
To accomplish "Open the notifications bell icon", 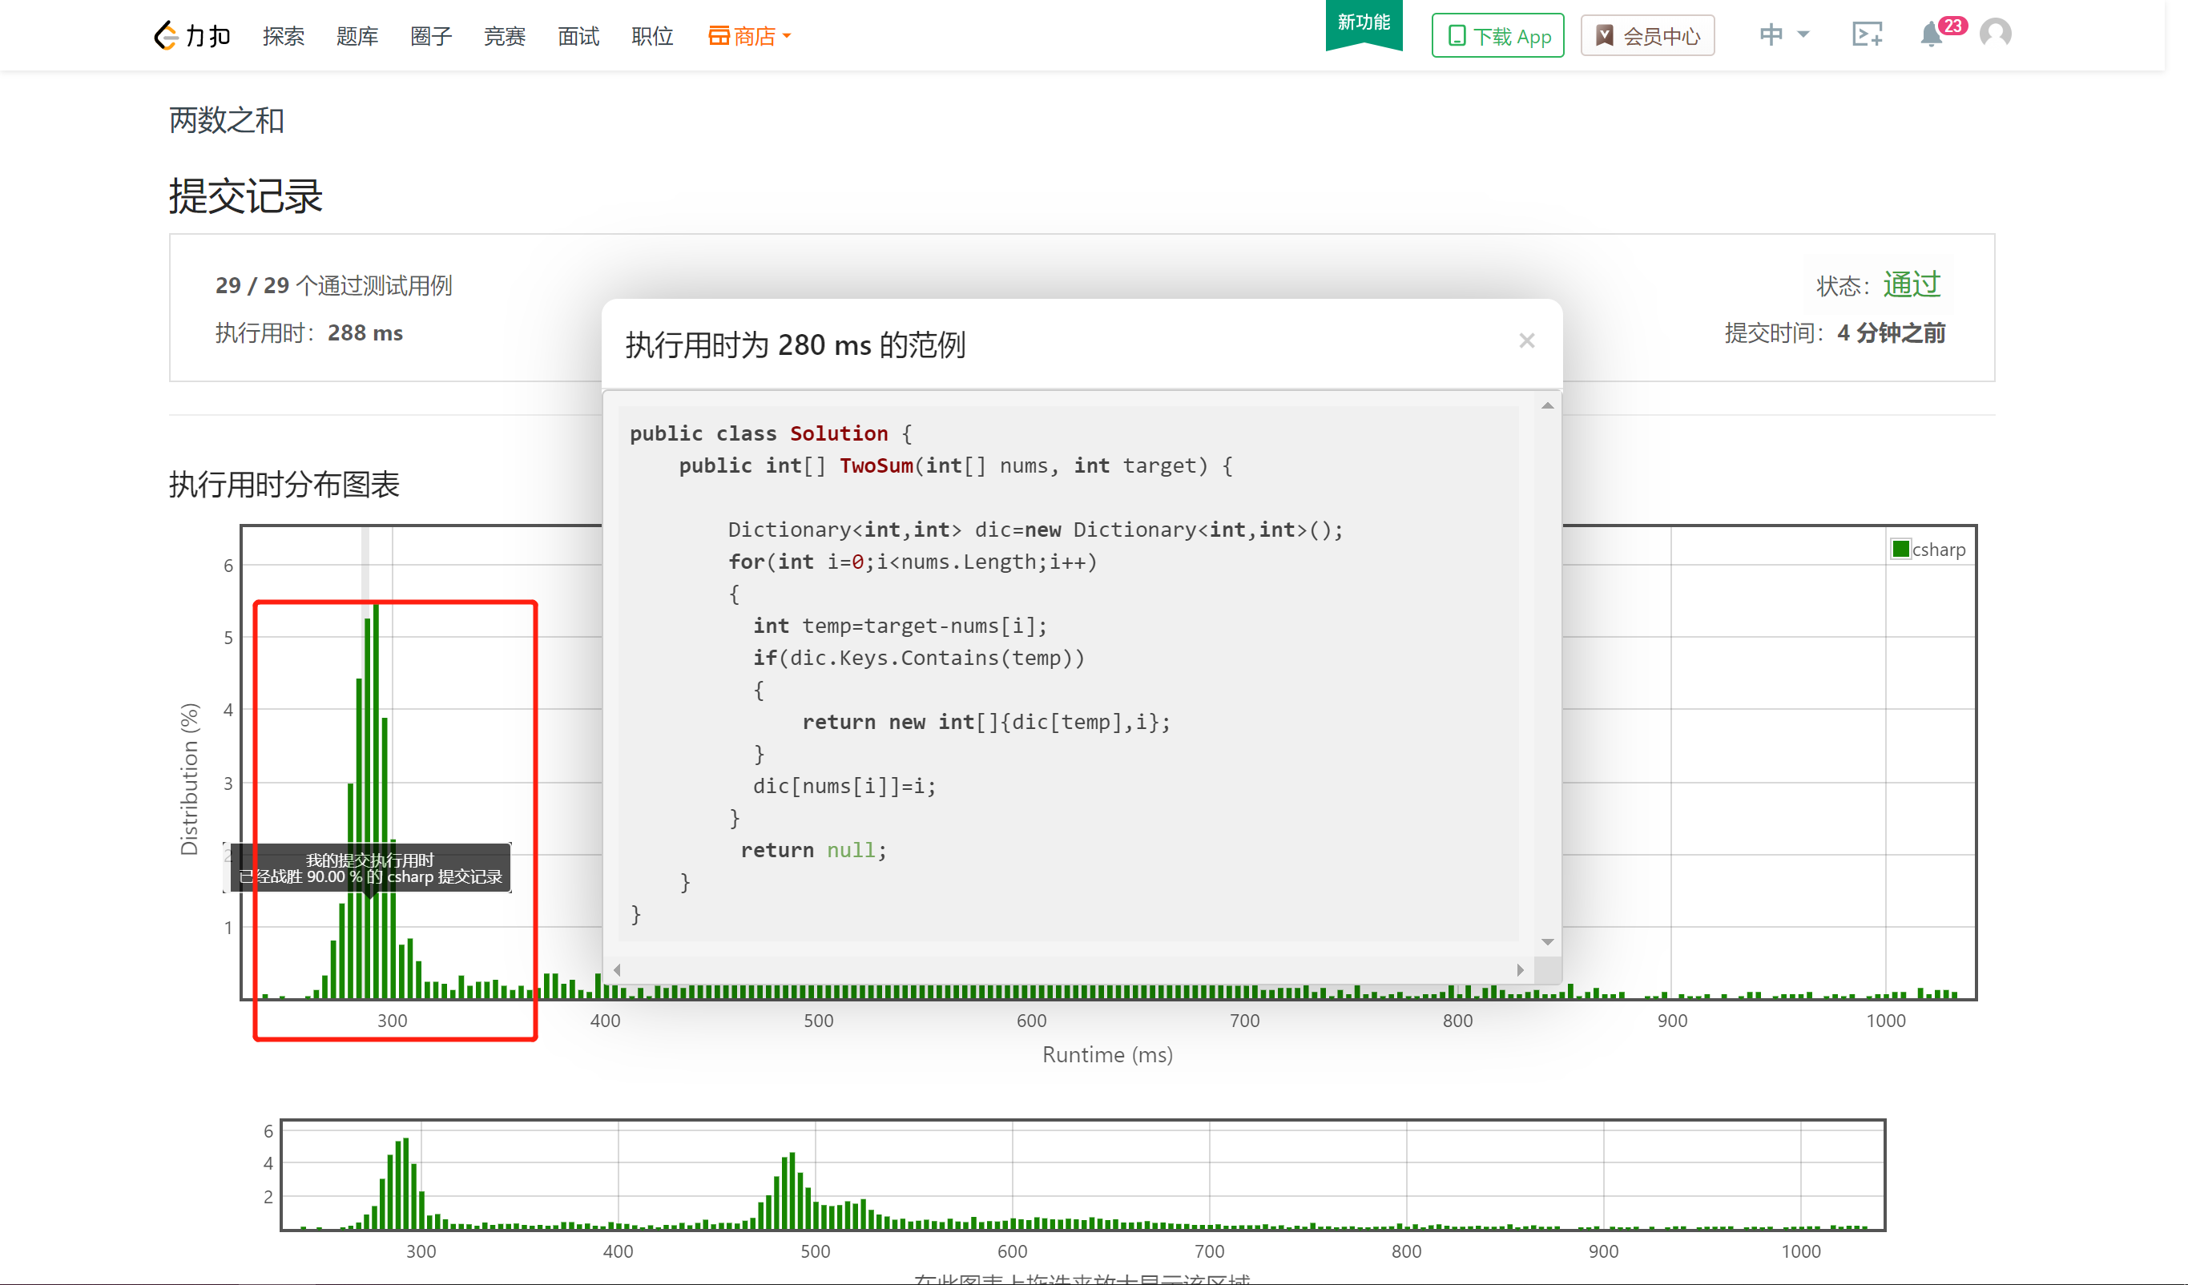I will click(x=1931, y=34).
